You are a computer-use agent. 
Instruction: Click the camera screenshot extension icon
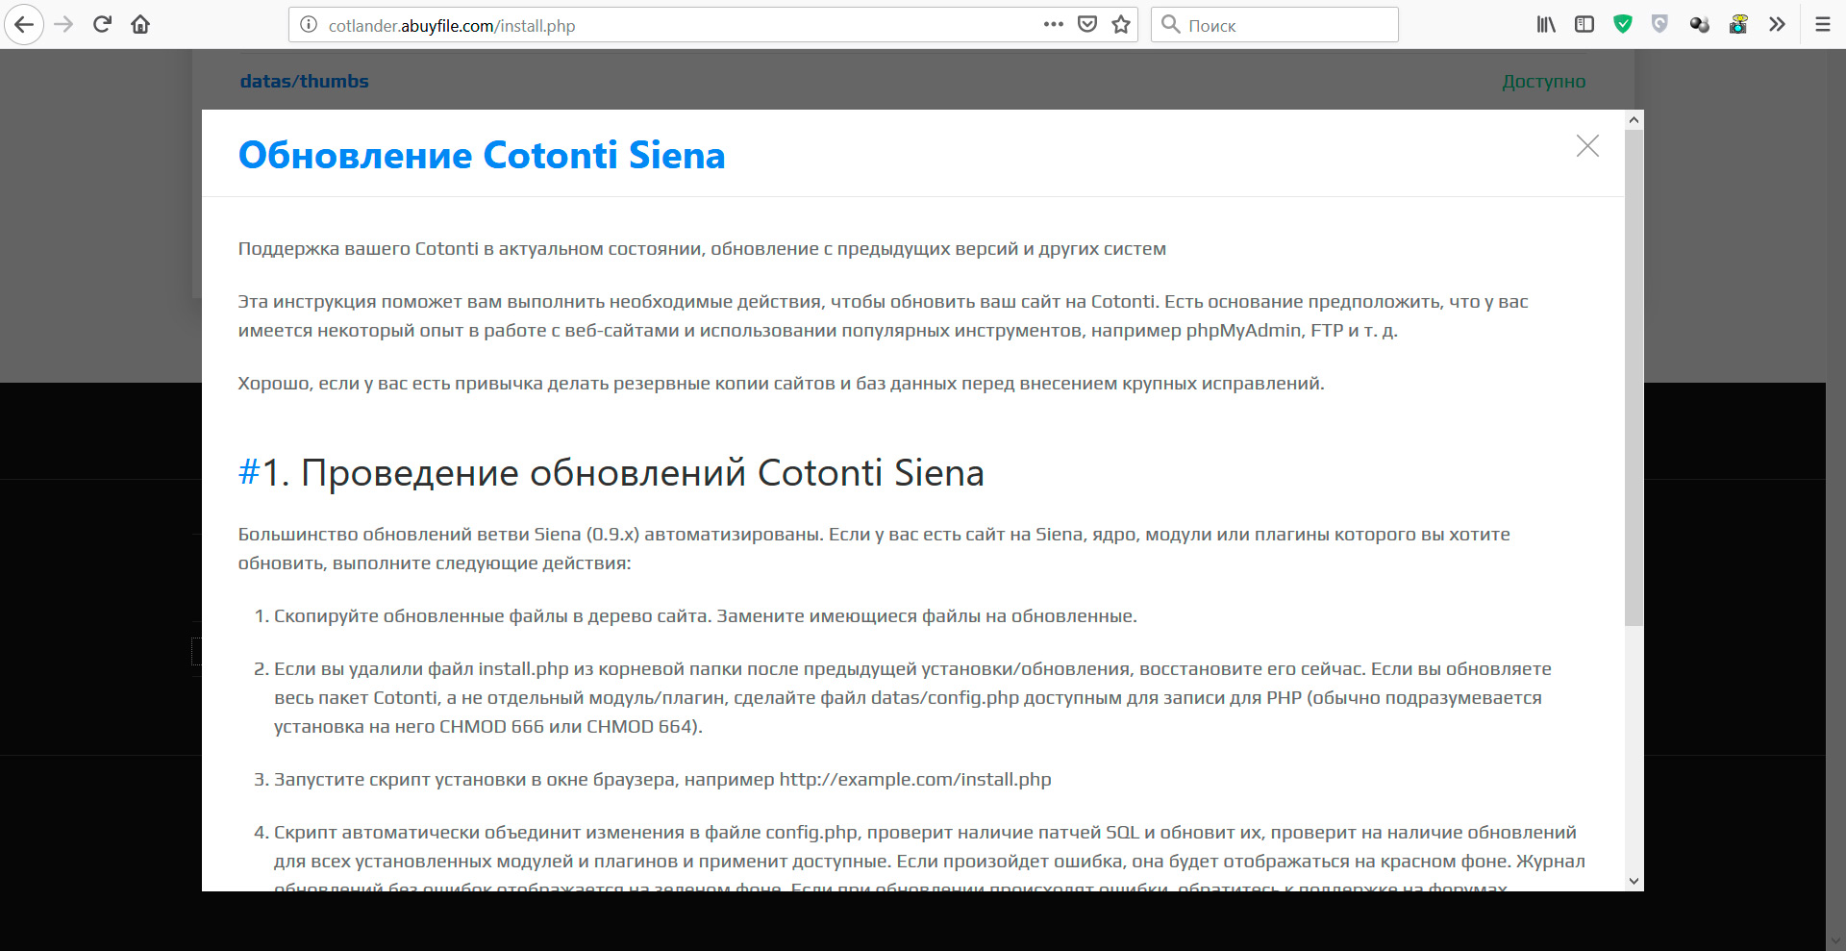(x=1738, y=25)
